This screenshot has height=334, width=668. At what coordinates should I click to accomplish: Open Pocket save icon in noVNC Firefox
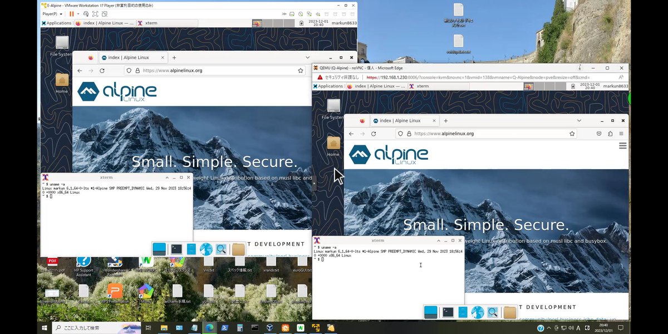click(x=598, y=134)
